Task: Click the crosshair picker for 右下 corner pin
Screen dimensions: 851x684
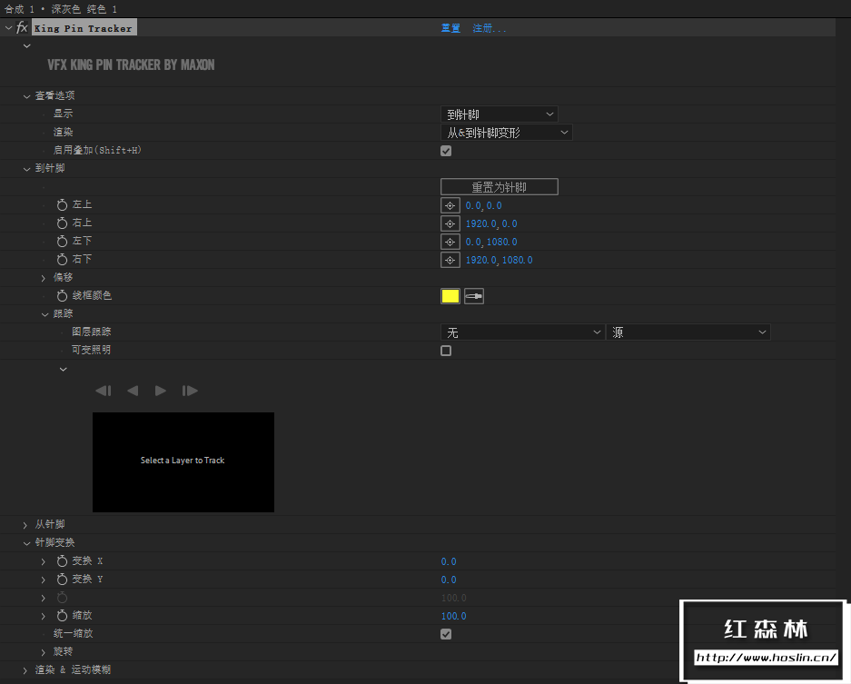Action: click(450, 260)
